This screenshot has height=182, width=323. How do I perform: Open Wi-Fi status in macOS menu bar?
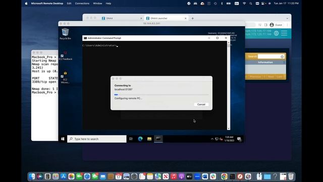point(244,4)
